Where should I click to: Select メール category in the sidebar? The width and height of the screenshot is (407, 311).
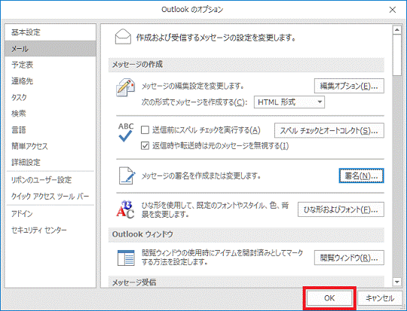click(x=50, y=48)
